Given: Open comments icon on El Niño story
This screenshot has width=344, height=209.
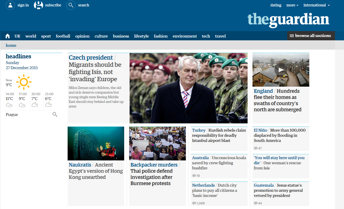Looking at the screenshot, I should point(256,148).
